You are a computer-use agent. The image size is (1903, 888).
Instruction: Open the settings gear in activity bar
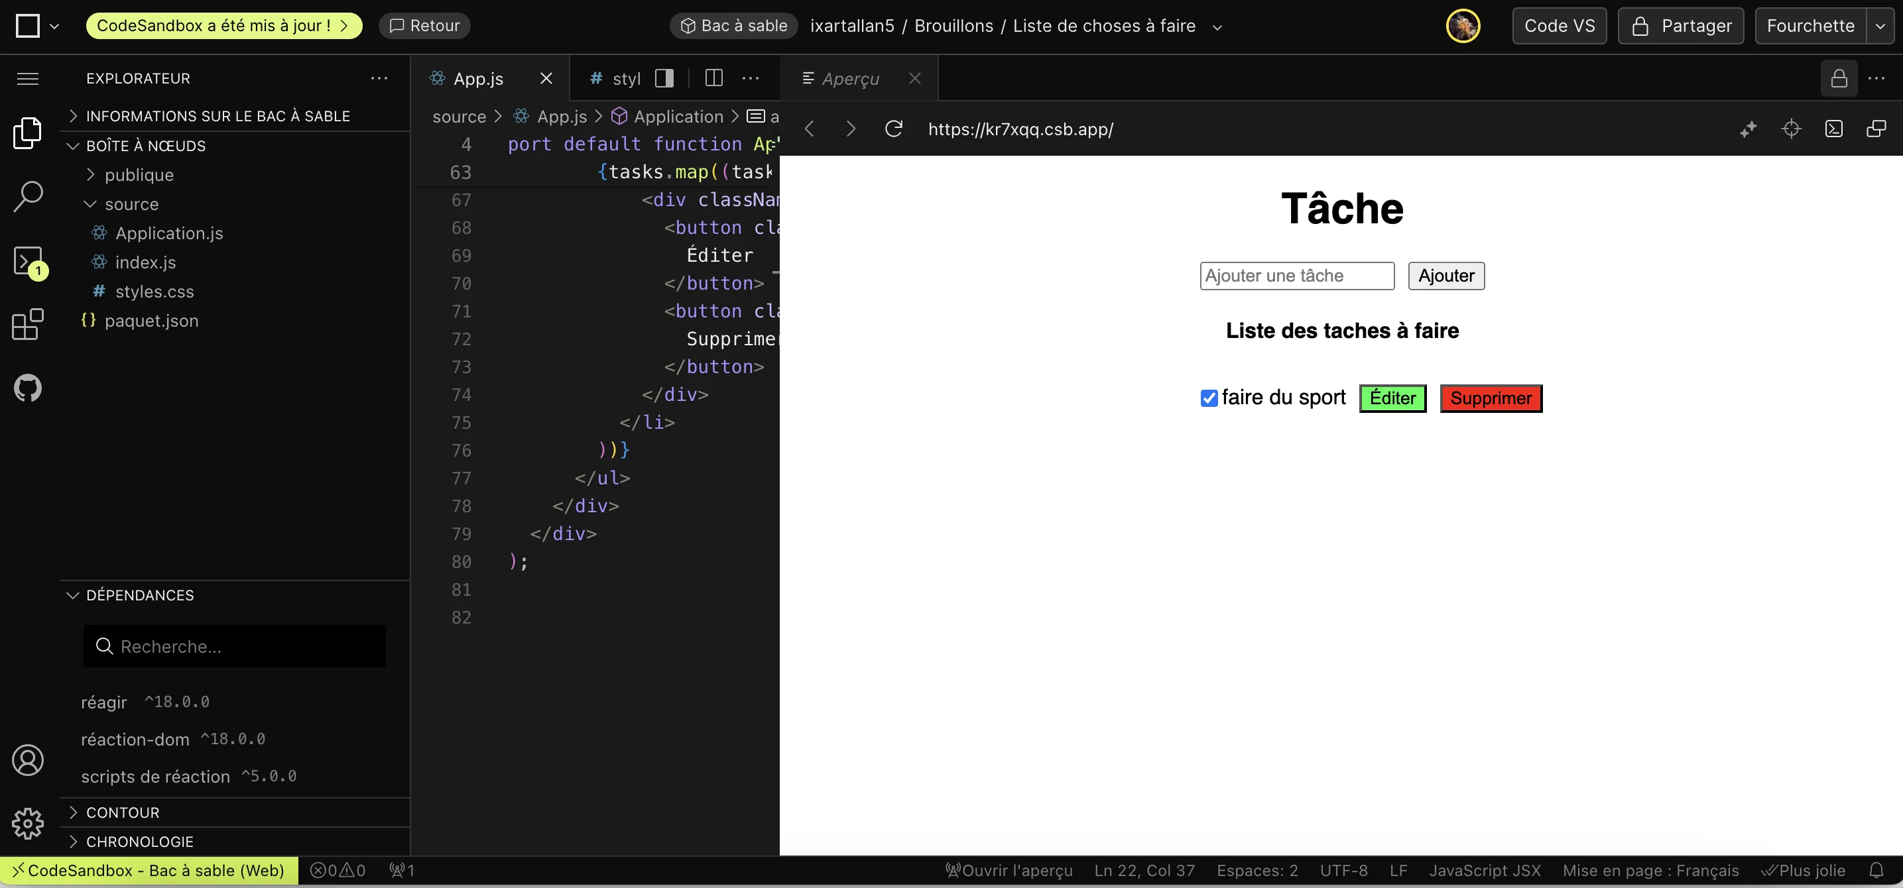28,822
